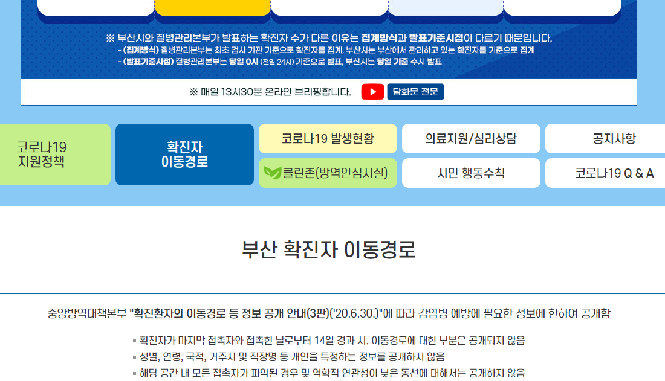
Task: Open the YouTube briefing icon
Action: 372,92
